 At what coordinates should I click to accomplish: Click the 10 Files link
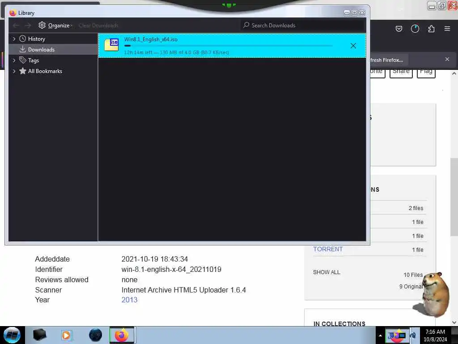[x=413, y=275]
